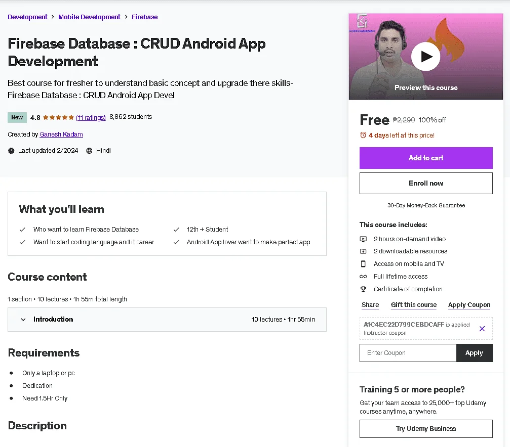Image resolution: width=510 pixels, height=447 pixels.
Task: Click the 30-Day Money-Back Guarantee text
Action: click(x=426, y=205)
